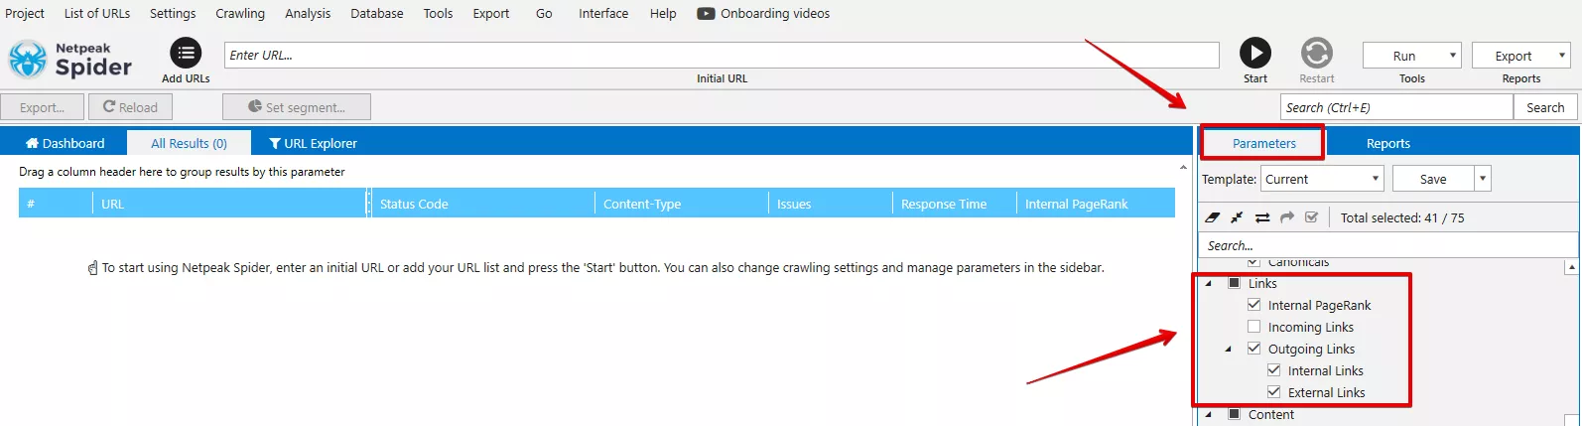Click the Response Time column header

[955, 204]
